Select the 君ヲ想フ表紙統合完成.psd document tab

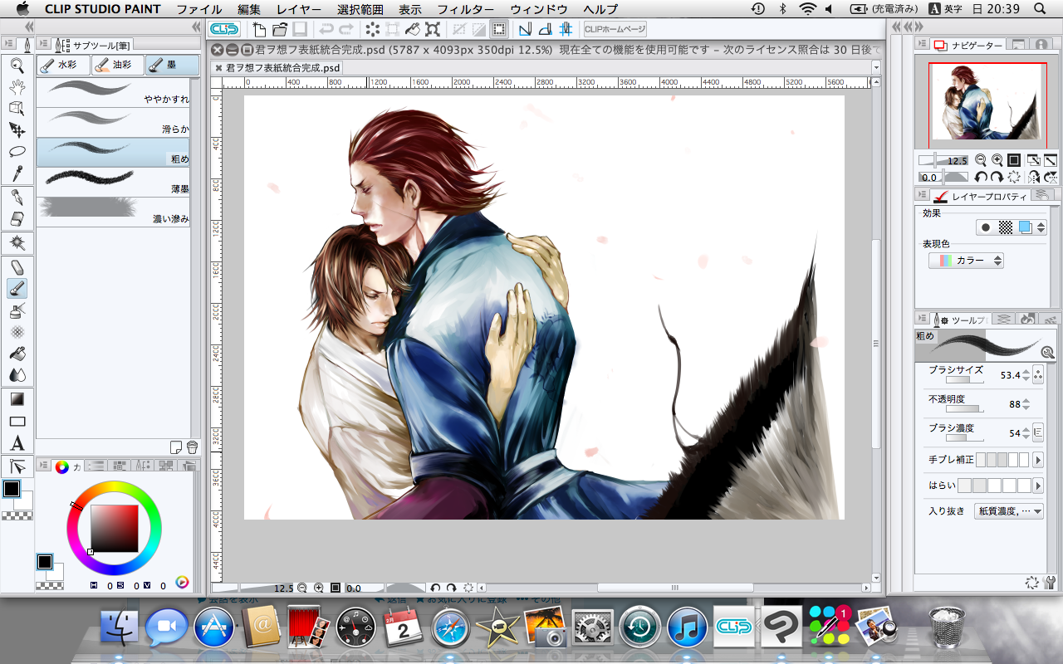click(x=277, y=67)
